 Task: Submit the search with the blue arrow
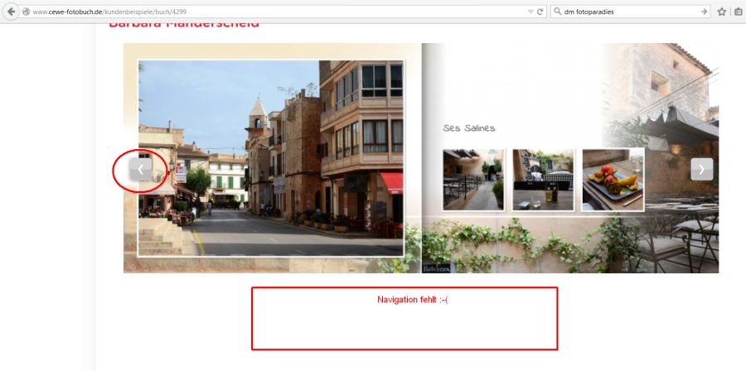[704, 12]
